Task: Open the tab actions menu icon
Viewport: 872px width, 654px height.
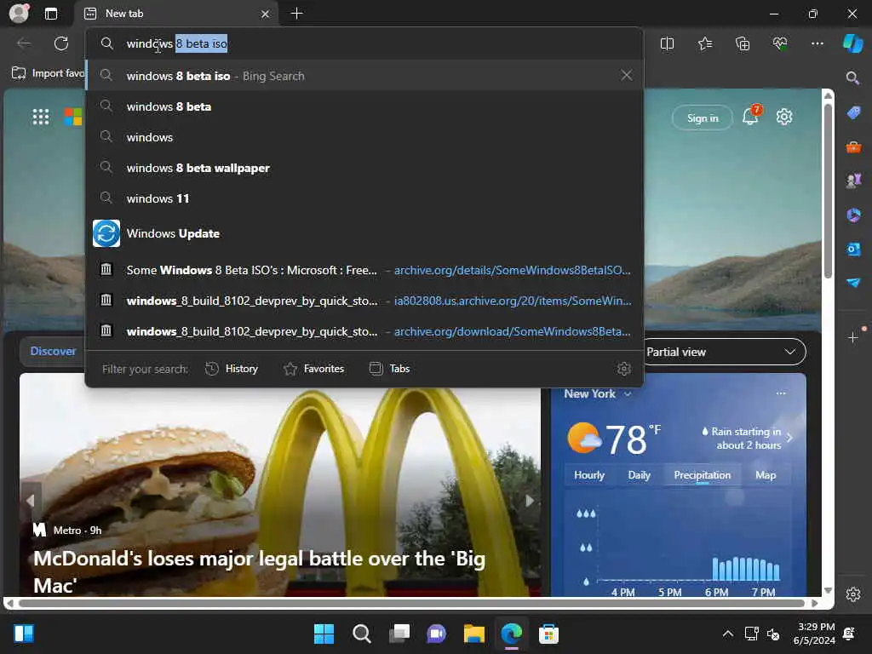Action: pos(51,14)
